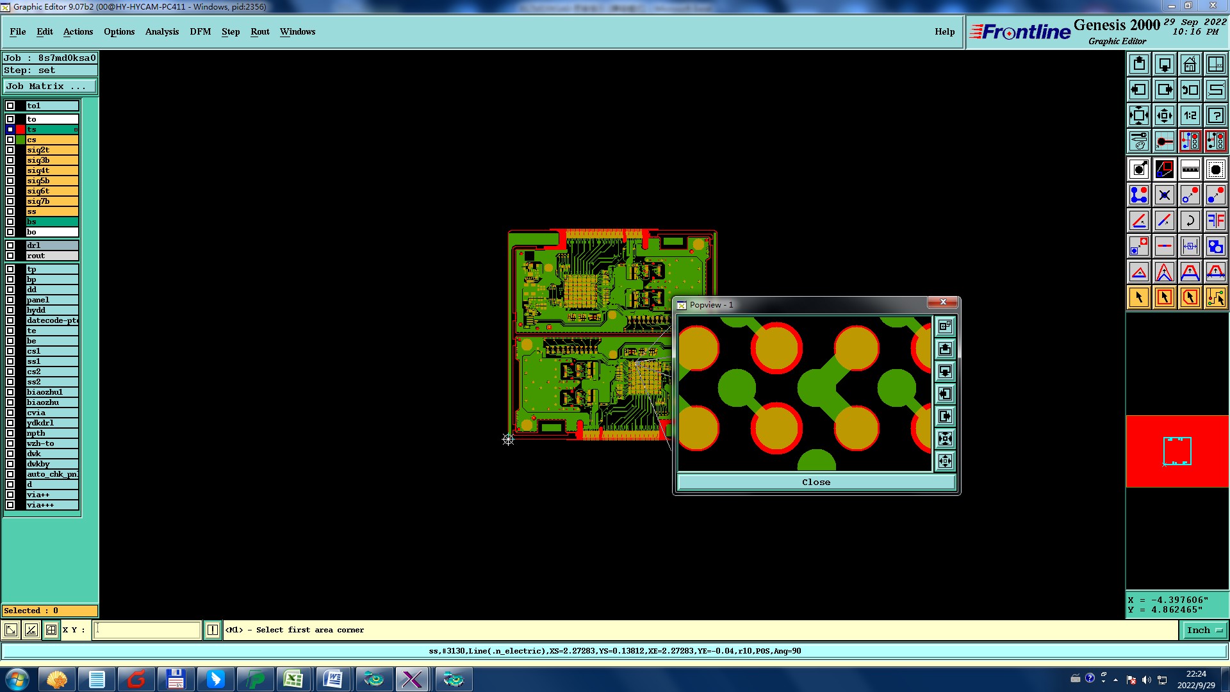Click the Home view icon in toolbar
The image size is (1230, 692).
1190,64
